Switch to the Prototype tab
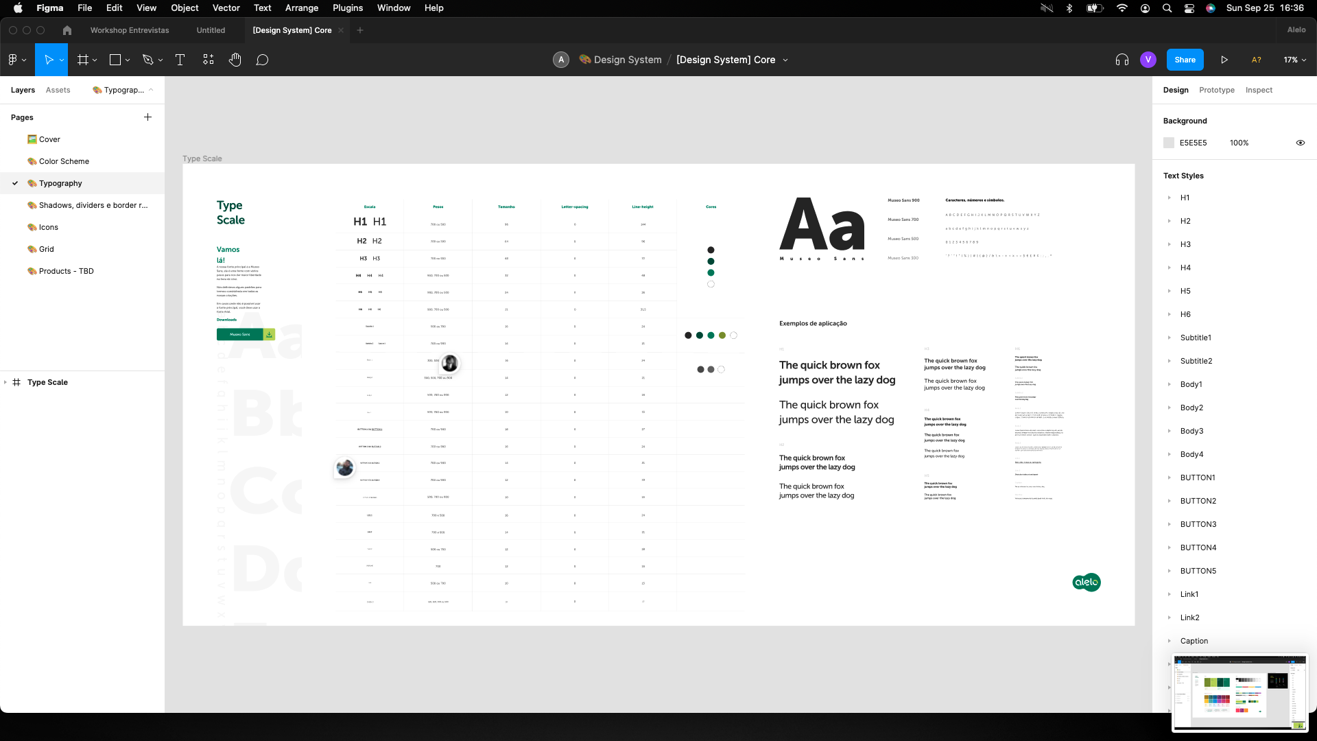 pos(1216,90)
